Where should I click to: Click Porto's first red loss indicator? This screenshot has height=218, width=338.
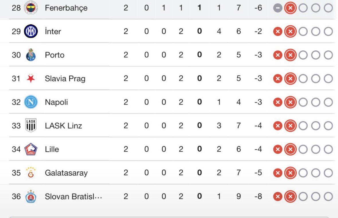[278, 55]
